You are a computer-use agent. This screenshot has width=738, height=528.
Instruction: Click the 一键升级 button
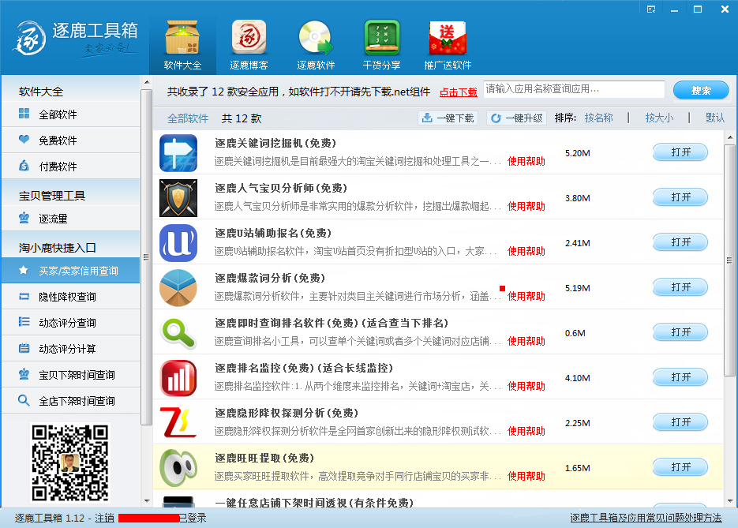point(517,118)
